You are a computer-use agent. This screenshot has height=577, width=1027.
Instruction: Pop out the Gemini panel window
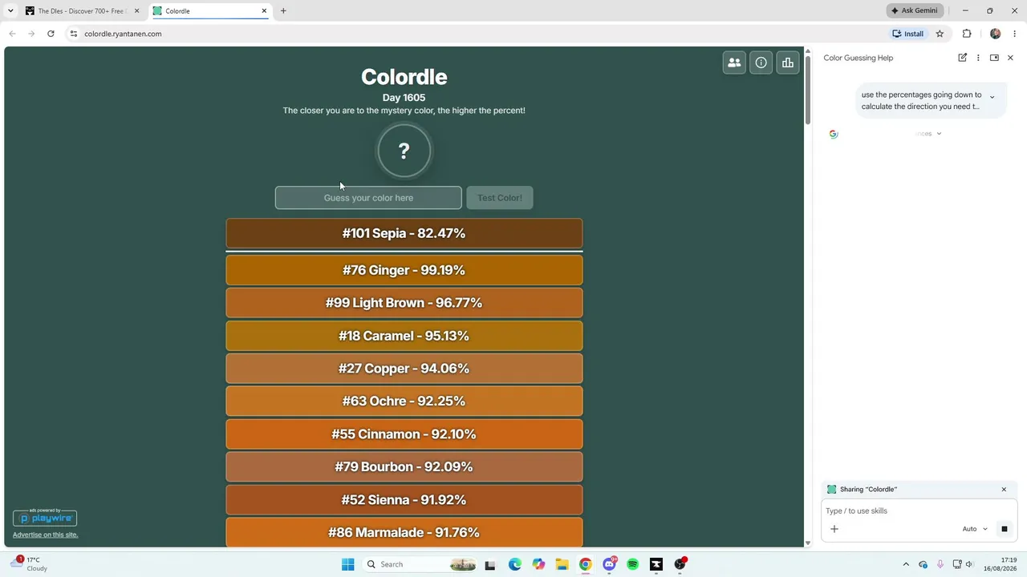[994, 58]
